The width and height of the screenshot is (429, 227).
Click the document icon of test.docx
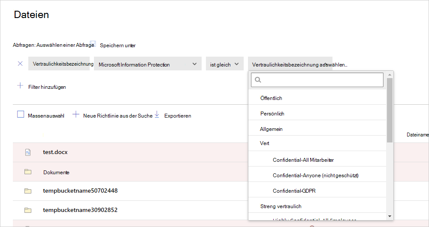[28, 152]
